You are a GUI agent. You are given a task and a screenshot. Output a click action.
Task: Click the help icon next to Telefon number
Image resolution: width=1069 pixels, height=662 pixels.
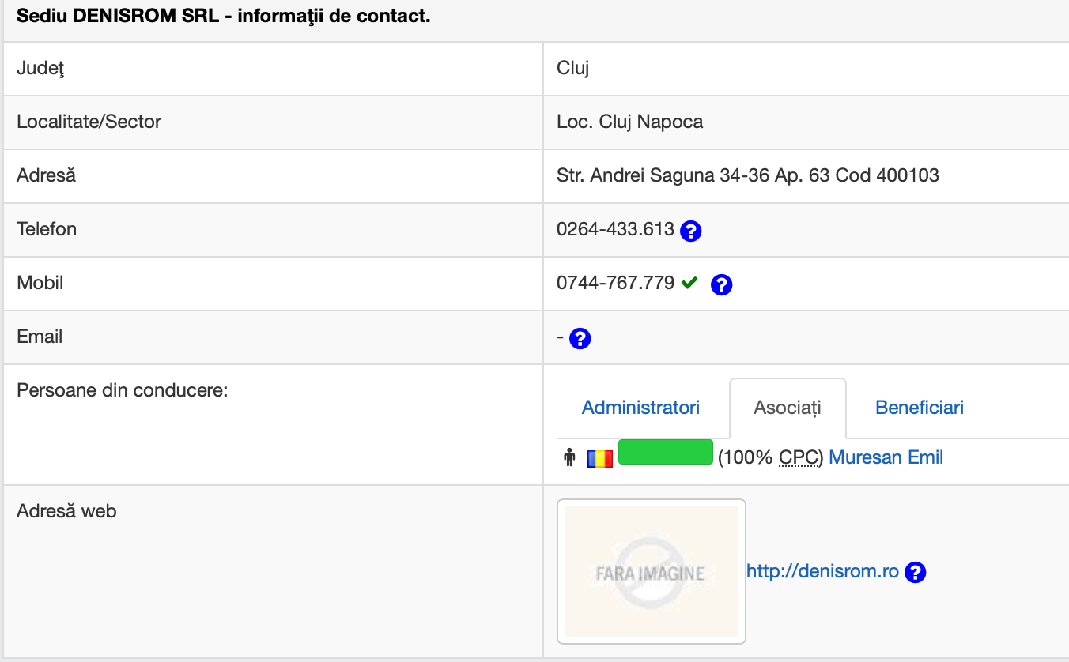pyautogui.click(x=691, y=231)
